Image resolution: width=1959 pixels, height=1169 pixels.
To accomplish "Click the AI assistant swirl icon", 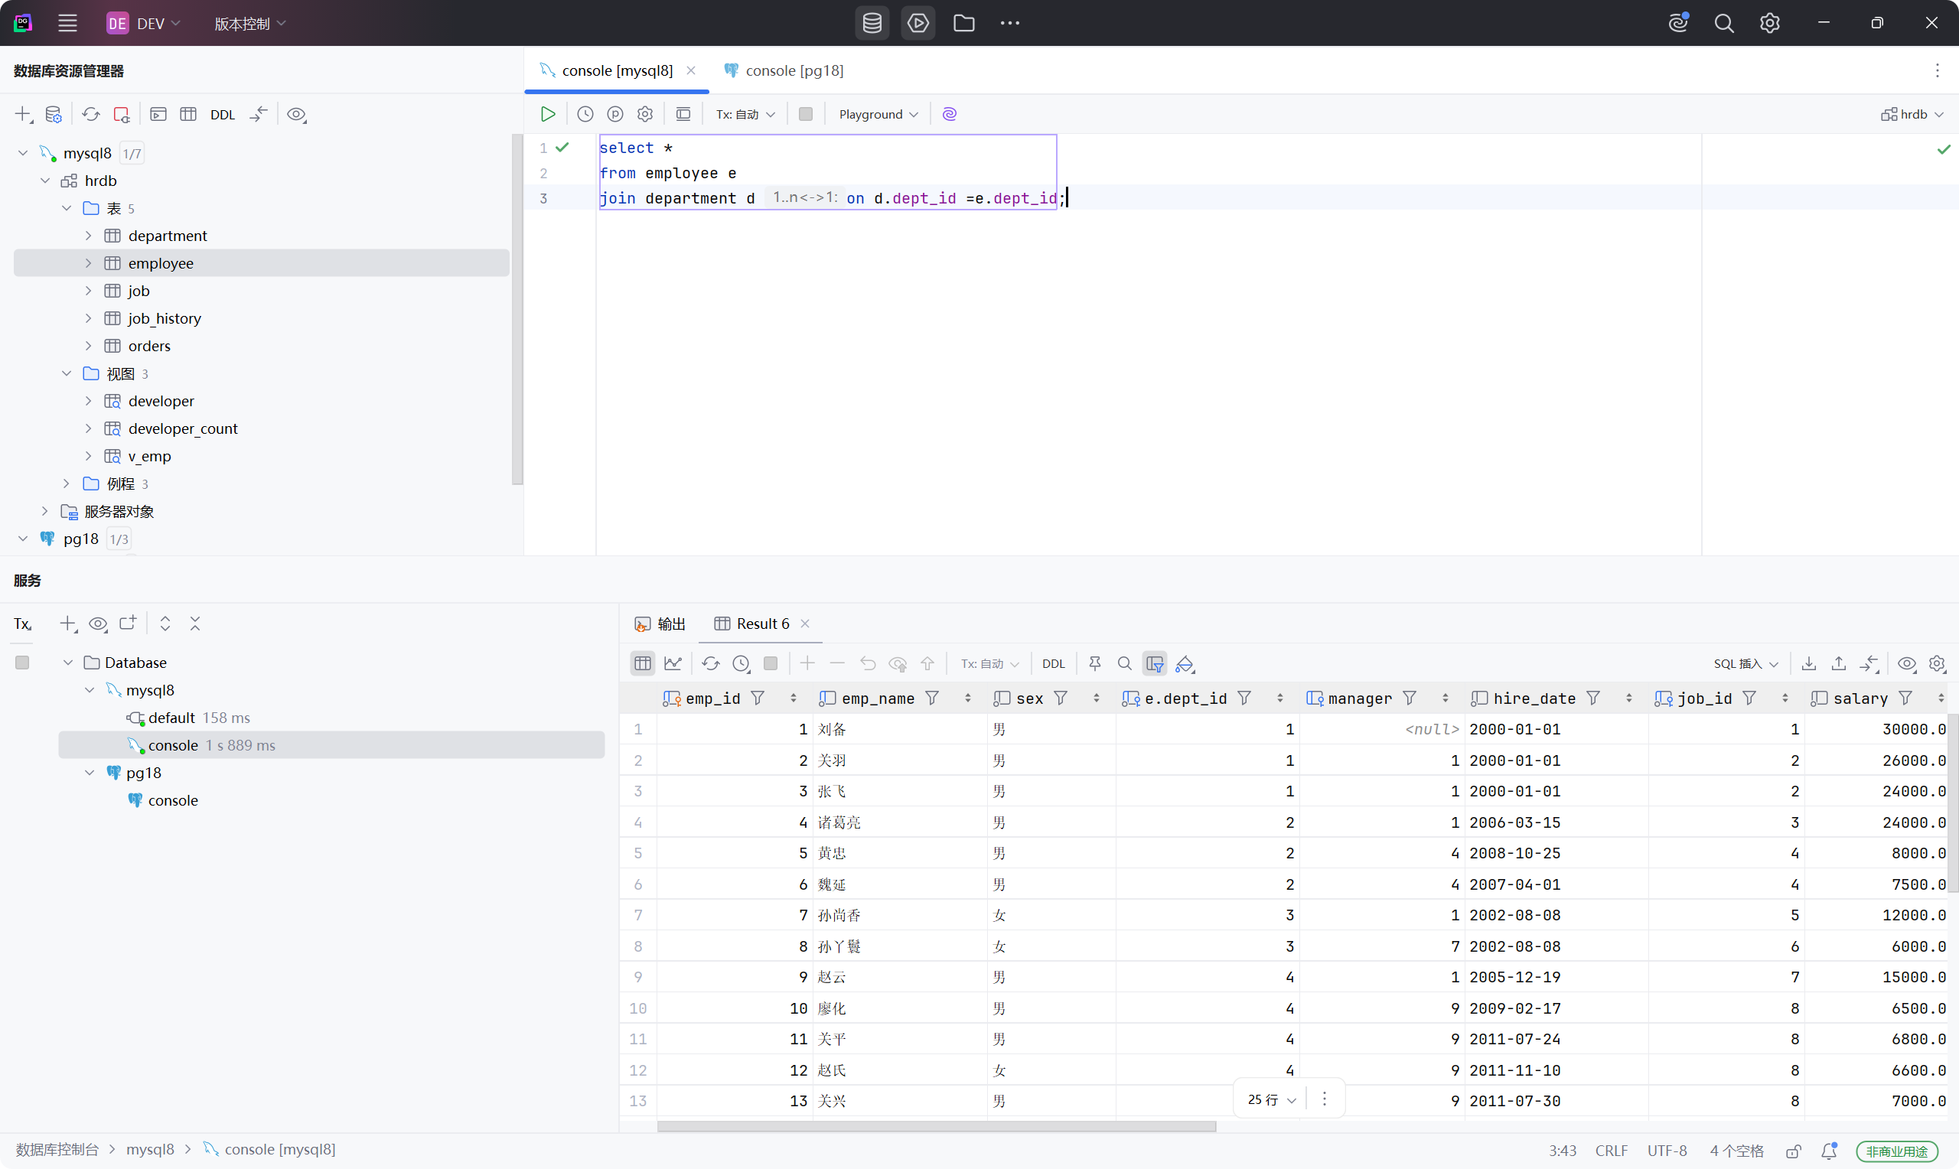I will click(x=949, y=114).
